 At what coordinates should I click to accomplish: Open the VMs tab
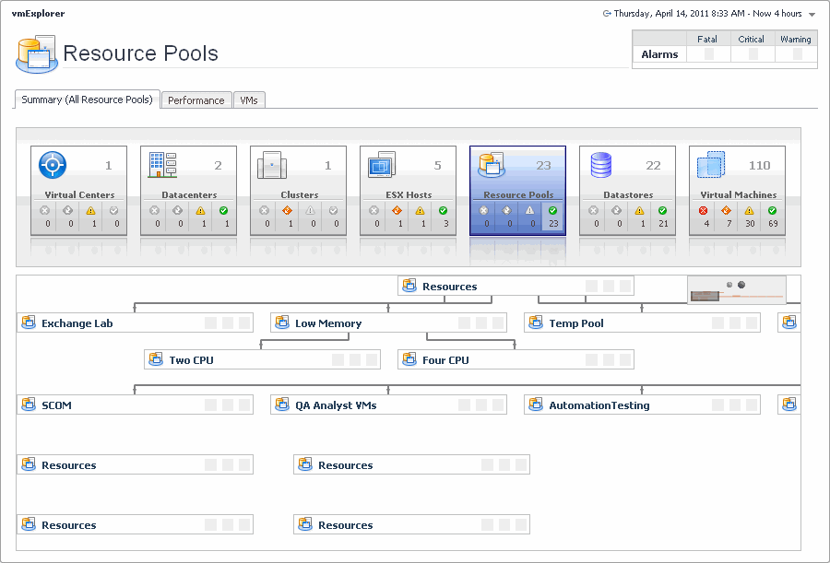pyautogui.click(x=249, y=100)
